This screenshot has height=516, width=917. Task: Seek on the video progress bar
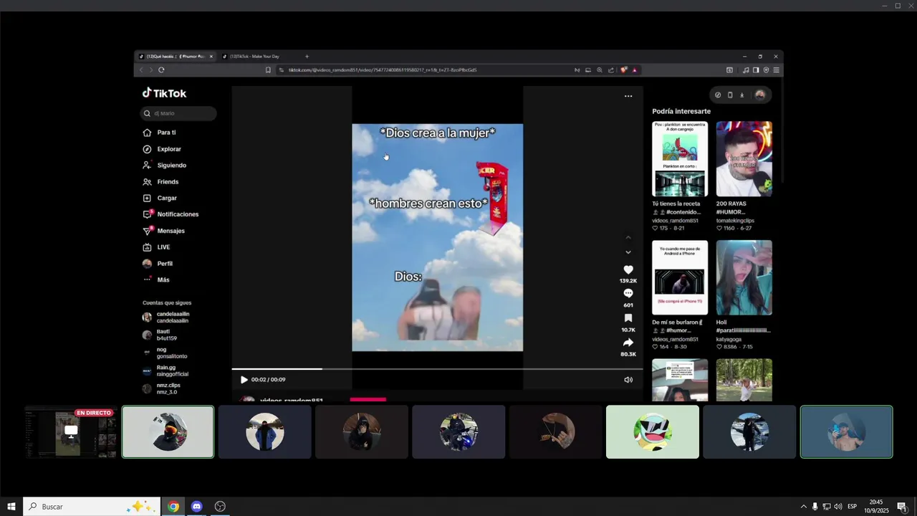click(437, 369)
